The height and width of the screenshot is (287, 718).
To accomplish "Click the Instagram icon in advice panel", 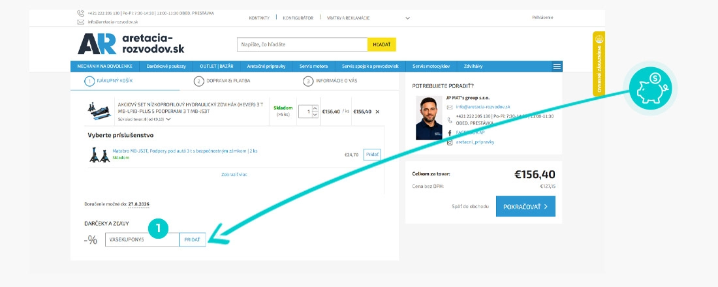I will pyautogui.click(x=450, y=142).
